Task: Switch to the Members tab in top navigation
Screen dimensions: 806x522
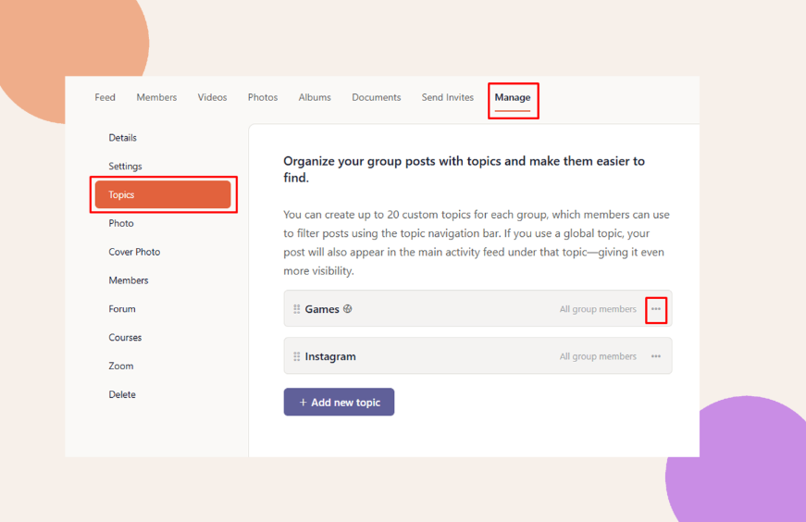Action: 156,97
